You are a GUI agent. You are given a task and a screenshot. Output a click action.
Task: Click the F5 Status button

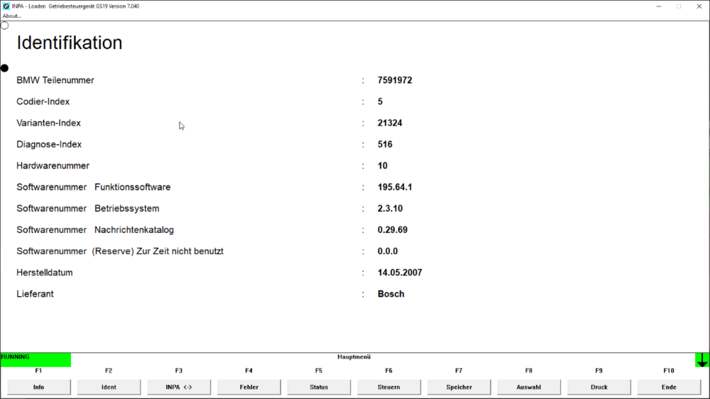pos(319,387)
